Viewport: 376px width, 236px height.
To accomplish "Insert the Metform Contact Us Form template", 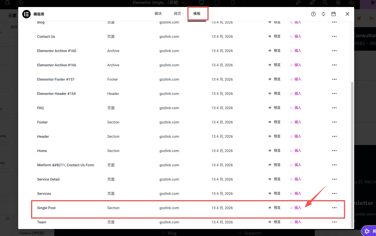I will (296, 165).
